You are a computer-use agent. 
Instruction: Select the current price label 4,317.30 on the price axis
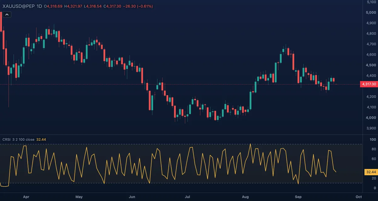(x=369, y=84)
